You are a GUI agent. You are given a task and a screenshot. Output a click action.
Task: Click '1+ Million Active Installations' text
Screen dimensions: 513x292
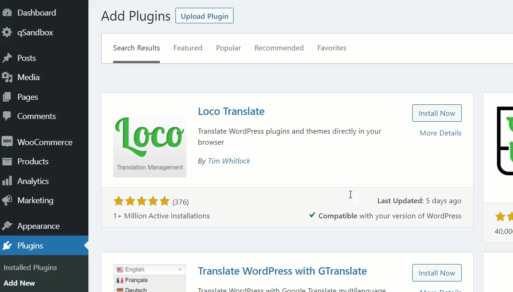pyautogui.click(x=161, y=216)
